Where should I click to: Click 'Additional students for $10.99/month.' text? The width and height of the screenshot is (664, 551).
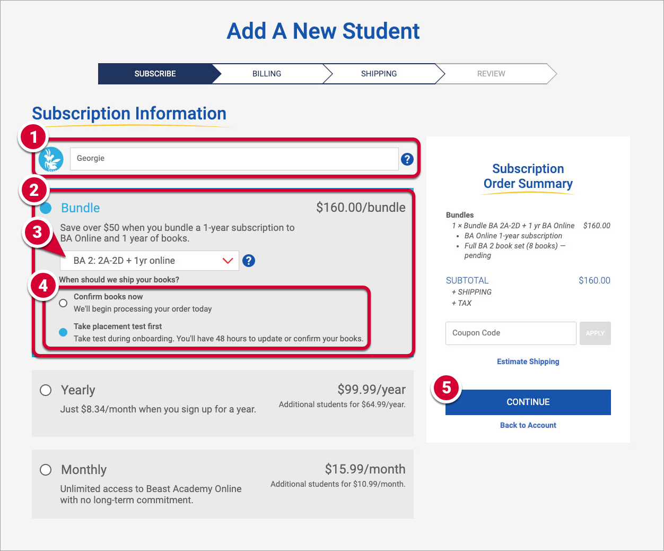click(x=338, y=484)
